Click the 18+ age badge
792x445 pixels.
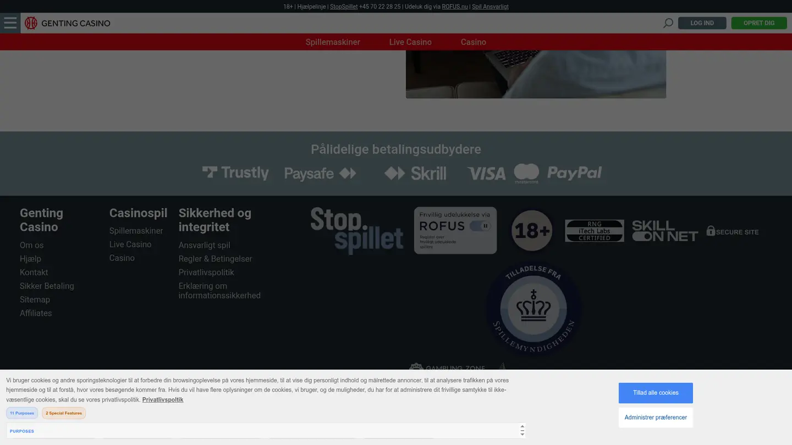[531, 230]
